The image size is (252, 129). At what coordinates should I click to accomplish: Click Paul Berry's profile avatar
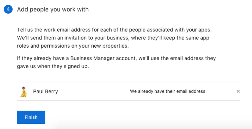point(23,92)
